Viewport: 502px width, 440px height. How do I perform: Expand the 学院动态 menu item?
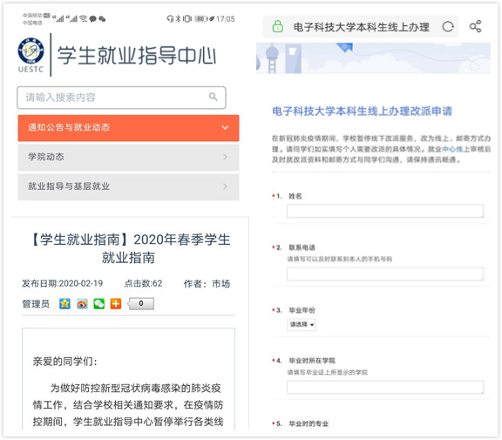(128, 157)
